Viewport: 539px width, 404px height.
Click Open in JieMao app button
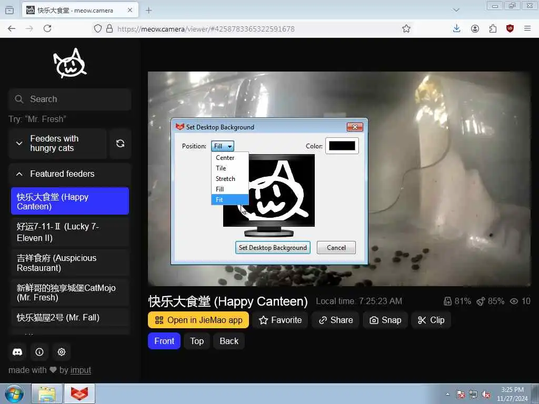[198, 320]
